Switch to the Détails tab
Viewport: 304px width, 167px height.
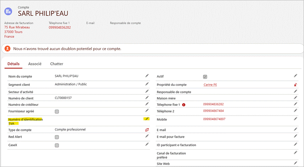click(x=13, y=64)
